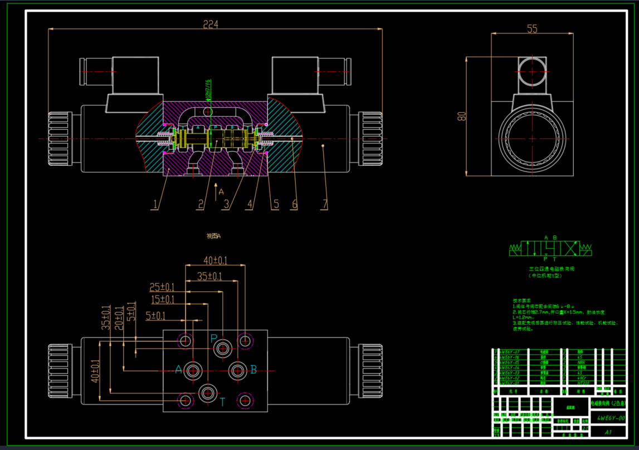Pick part callout number 4
This screenshot has width=639, height=450.
250,204
